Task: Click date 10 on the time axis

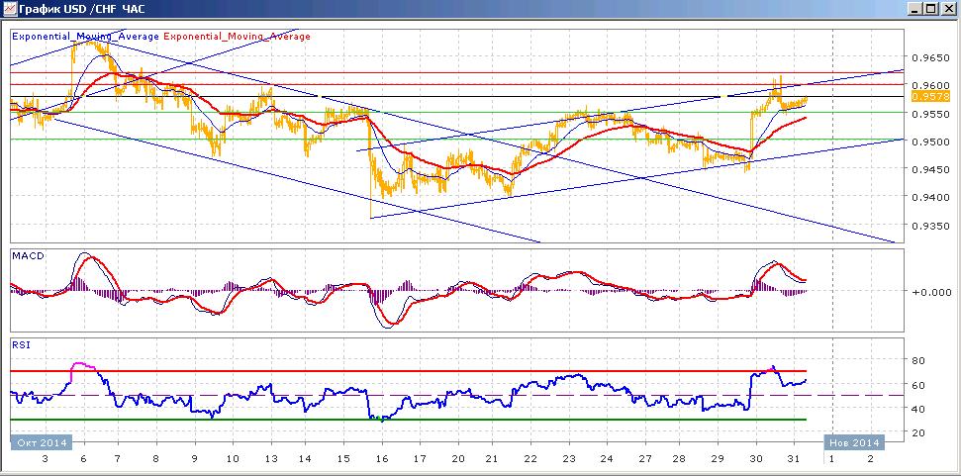Action: [x=232, y=458]
